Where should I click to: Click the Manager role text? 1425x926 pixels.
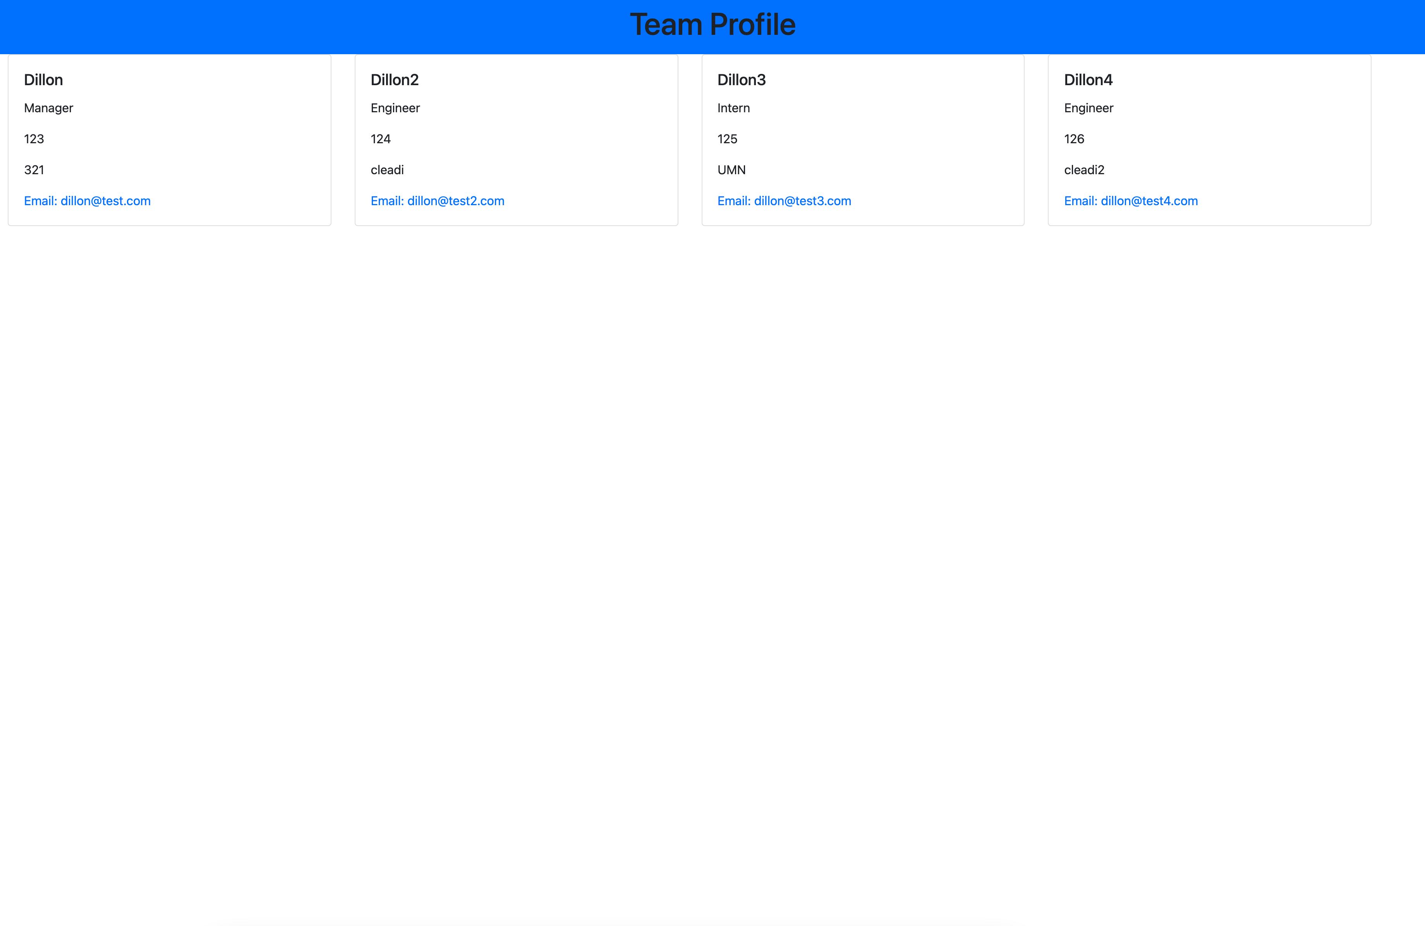coord(48,108)
